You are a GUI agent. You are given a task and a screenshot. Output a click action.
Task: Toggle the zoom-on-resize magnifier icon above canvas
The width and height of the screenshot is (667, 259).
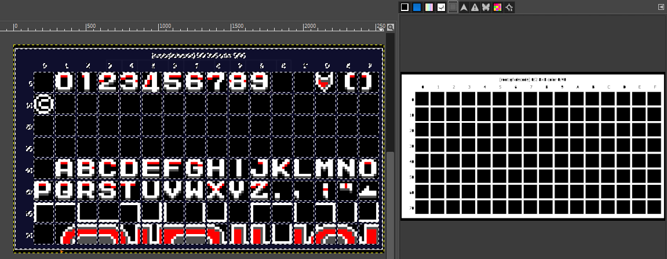(x=390, y=27)
